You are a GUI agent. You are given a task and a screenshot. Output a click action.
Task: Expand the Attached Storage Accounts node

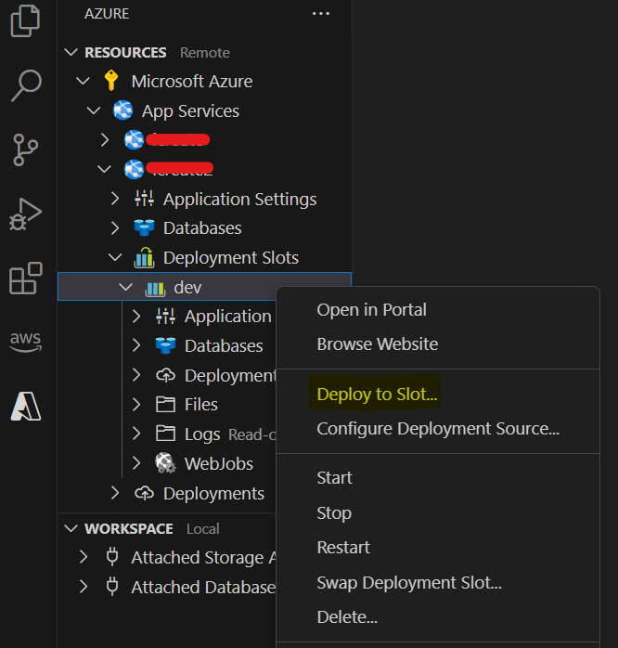[84, 558]
